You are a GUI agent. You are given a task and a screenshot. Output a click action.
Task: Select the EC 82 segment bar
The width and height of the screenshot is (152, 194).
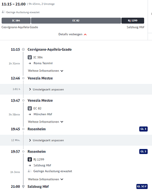tap(76, 21)
